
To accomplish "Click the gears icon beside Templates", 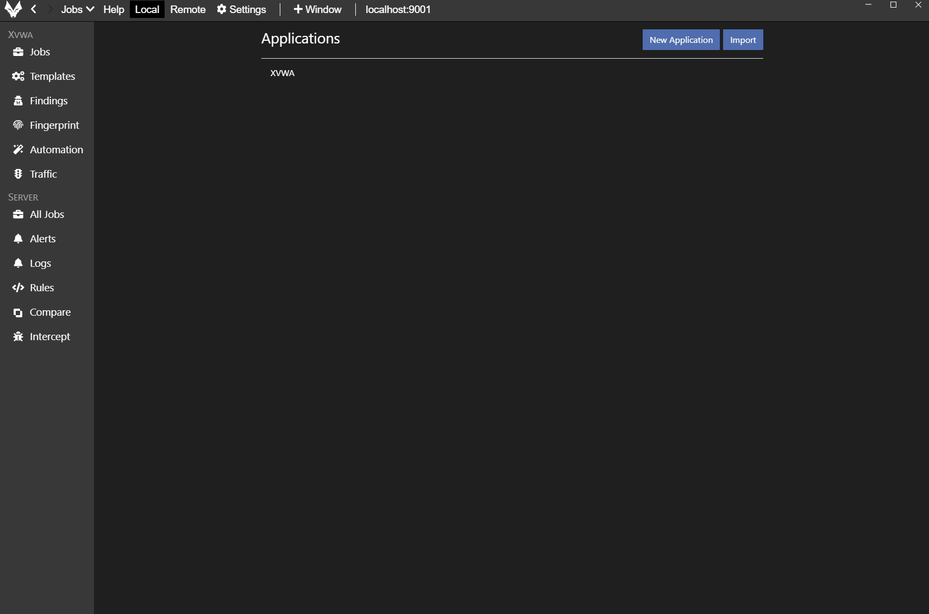I will click(x=18, y=77).
